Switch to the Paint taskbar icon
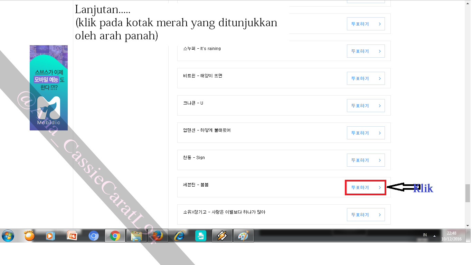 point(243,236)
